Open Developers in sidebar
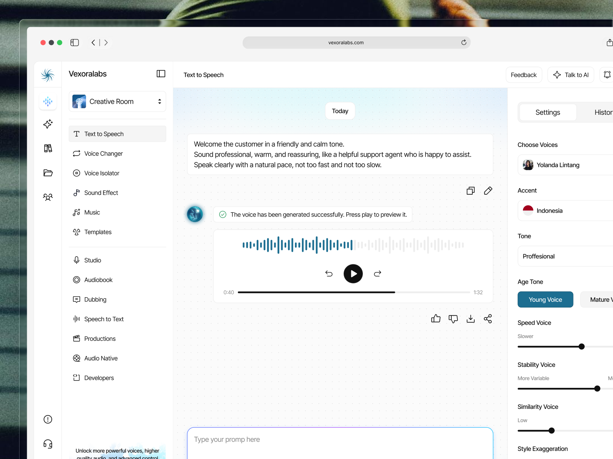 coord(117,378)
